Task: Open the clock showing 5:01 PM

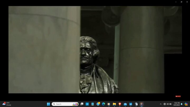Action: click(x=177, y=104)
